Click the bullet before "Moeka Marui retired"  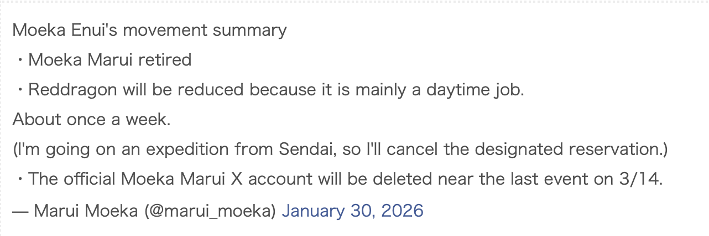(20, 60)
